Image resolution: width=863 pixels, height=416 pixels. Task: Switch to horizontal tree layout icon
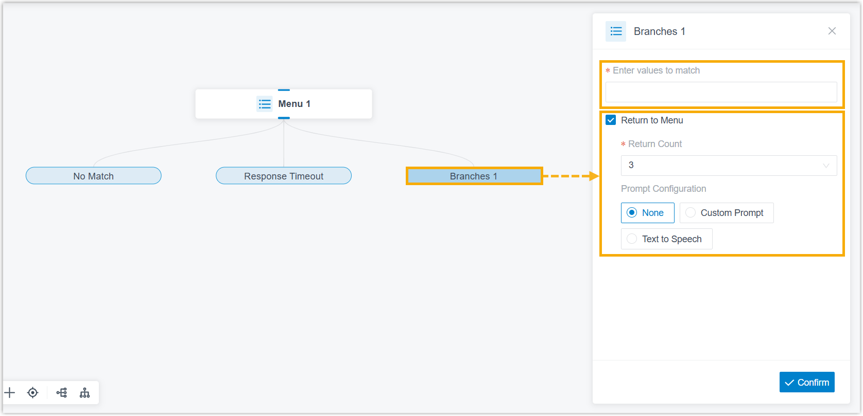click(x=62, y=393)
